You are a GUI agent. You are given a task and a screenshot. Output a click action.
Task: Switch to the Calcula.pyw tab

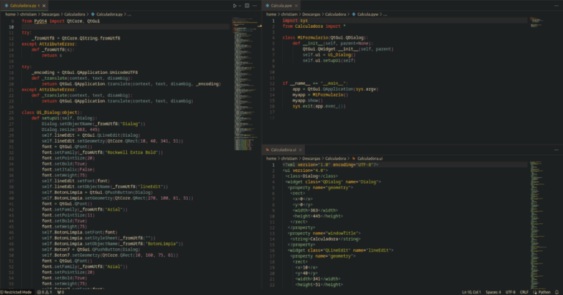click(x=281, y=6)
